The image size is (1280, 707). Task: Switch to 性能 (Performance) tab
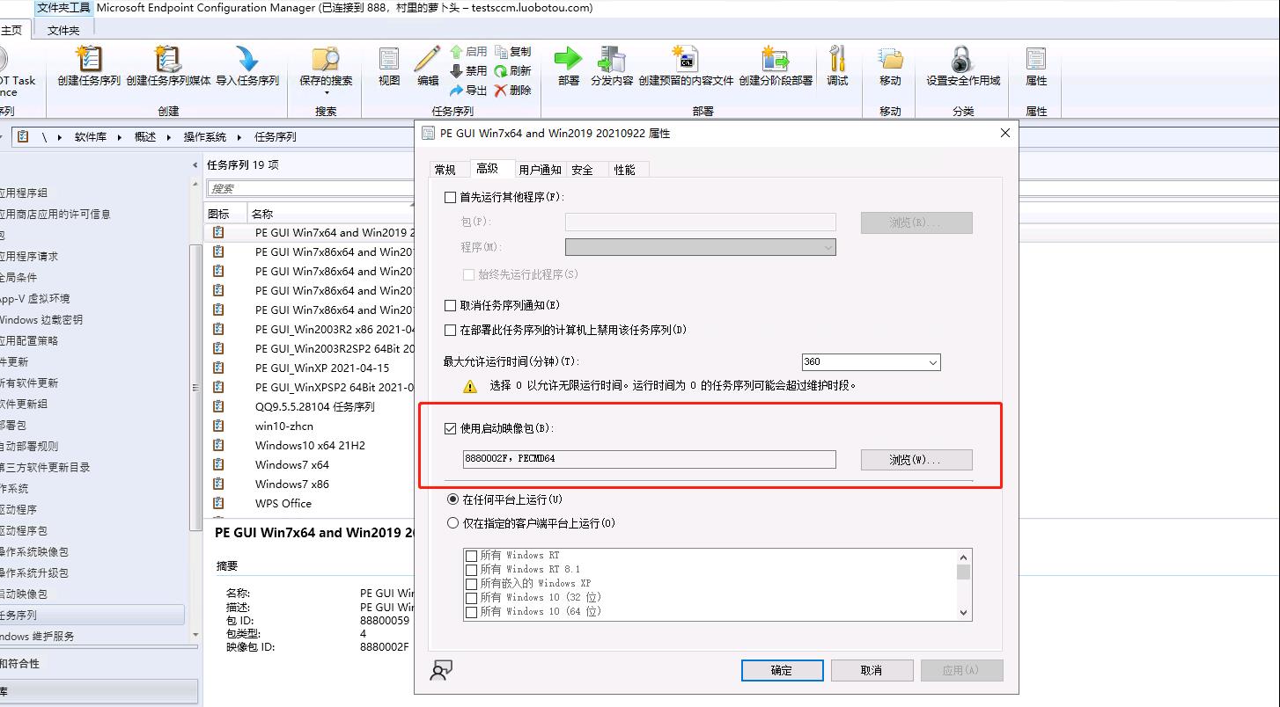pyautogui.click(x=625, y=170)
